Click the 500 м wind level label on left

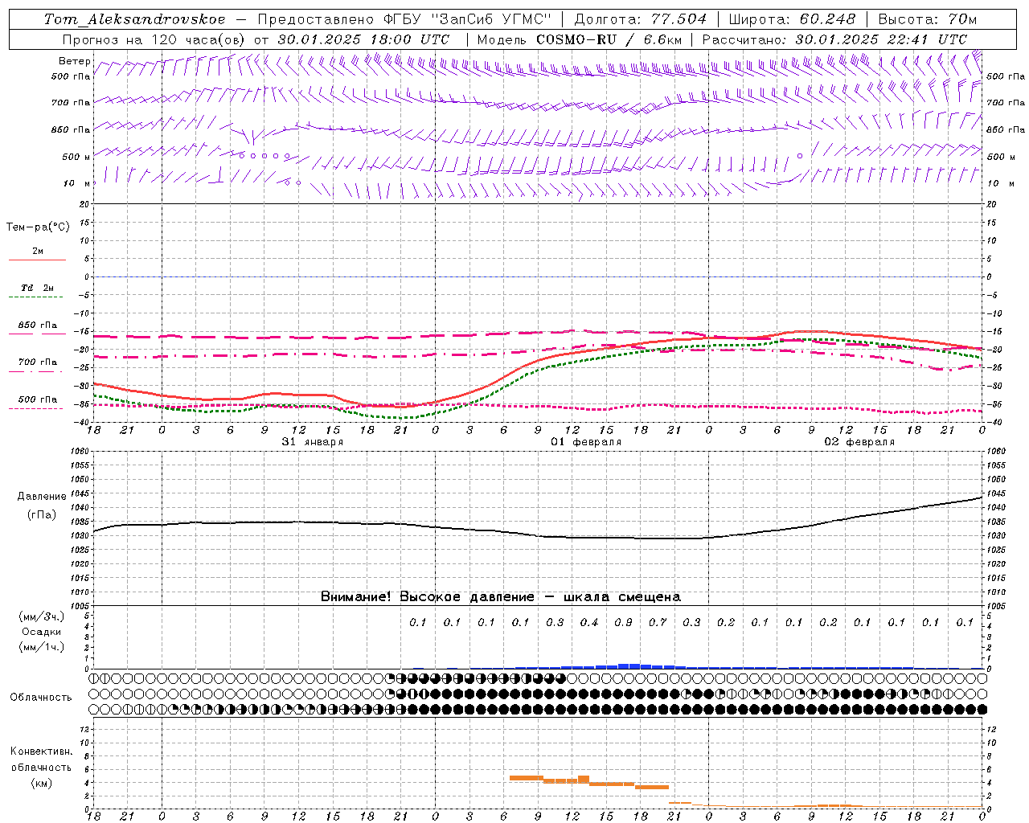pyautogui.click(x=76, y=157)
